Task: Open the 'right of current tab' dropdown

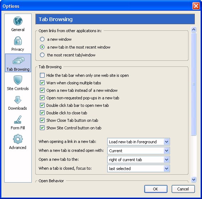Action: [139, 159]
